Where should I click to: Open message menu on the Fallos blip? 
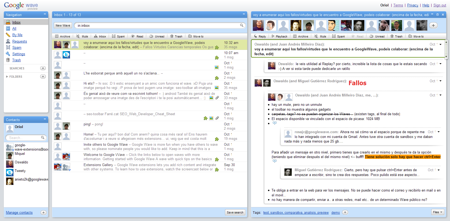pyautogui.click(x=441, y=81)
